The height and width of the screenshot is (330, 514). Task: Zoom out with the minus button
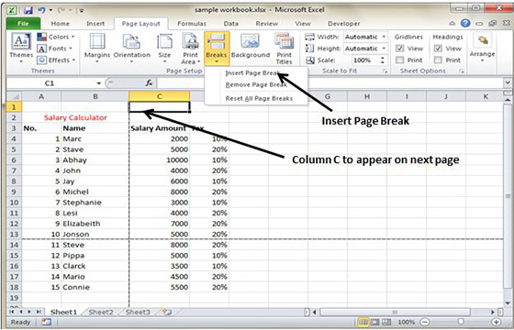tap(424, 322)
